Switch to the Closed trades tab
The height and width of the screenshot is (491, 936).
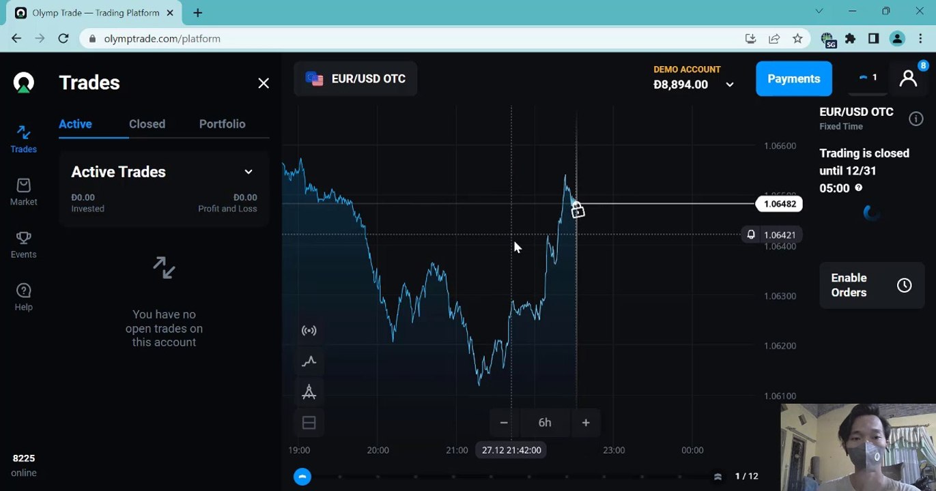point(147,124)
